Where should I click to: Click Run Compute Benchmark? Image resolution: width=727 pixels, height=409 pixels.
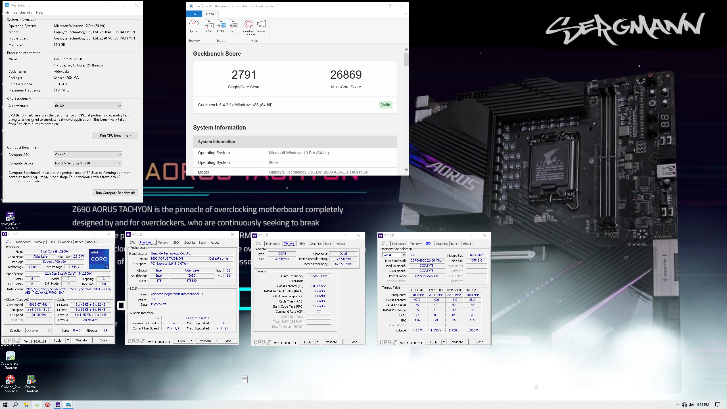coord(115,193)
